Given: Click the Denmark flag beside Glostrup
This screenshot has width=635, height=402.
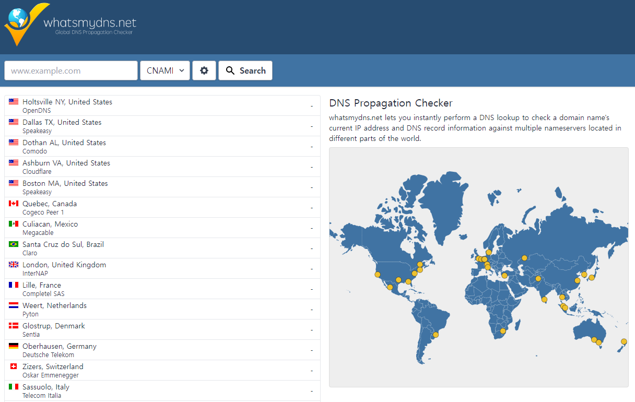Looking at the screenshot, I should point(14,326).
